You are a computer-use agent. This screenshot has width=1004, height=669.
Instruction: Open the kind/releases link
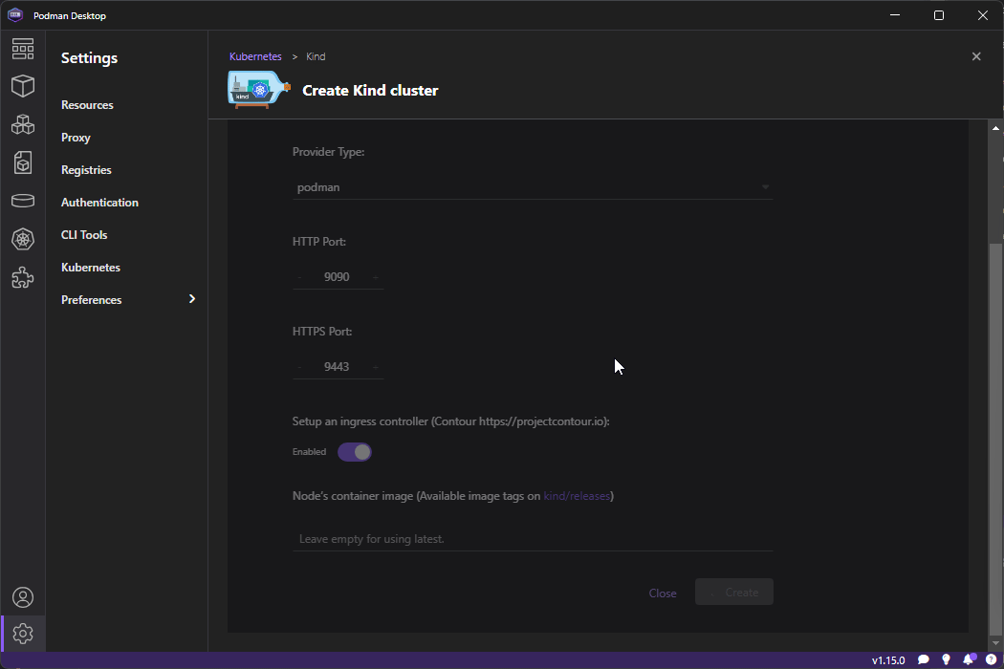577,496
